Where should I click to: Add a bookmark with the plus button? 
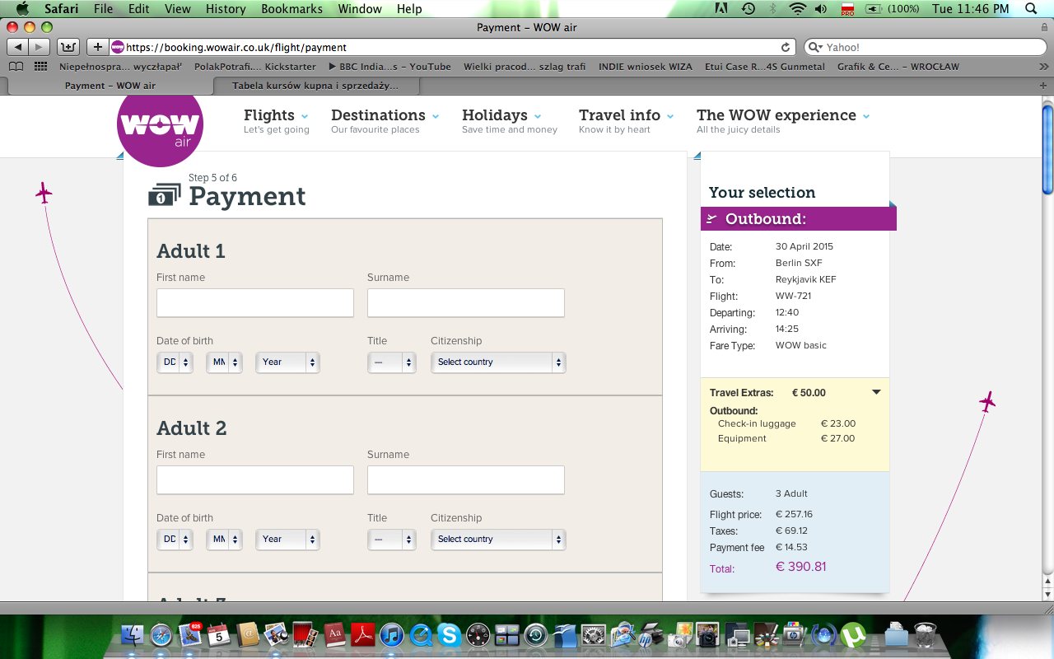click(x=97, y=47)
